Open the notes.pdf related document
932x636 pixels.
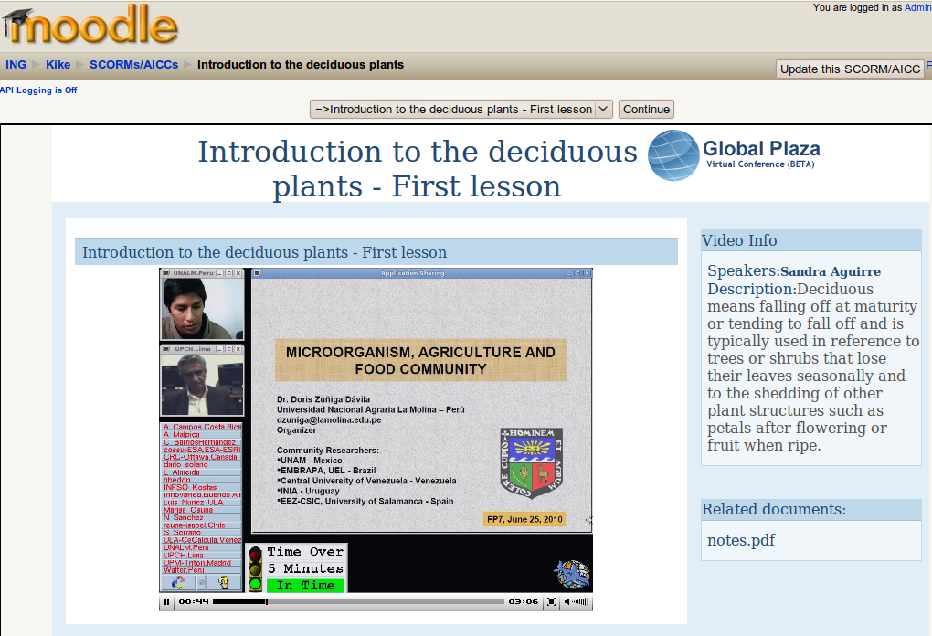(741, 540)
